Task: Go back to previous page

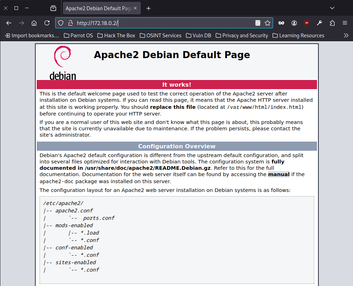Action: point(9,23)
